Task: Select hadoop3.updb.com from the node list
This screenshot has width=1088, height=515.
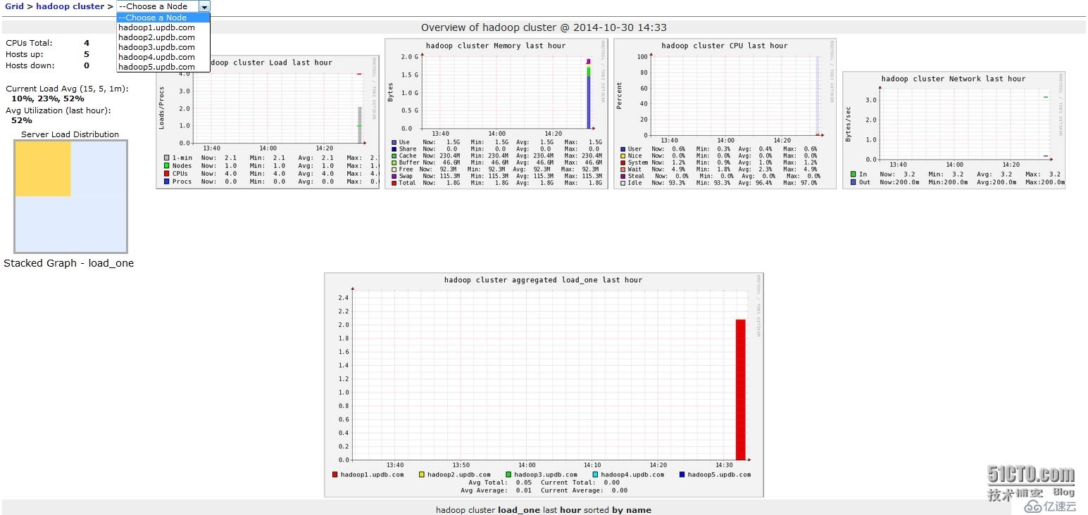Action: 163,47
